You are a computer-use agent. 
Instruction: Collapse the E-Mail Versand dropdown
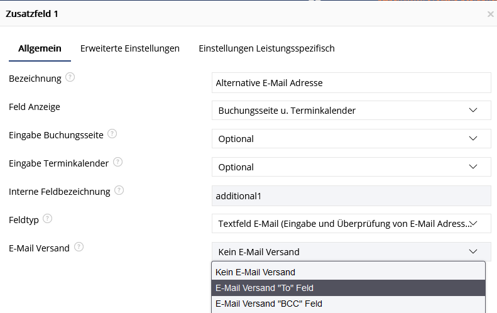click(351, 252)
